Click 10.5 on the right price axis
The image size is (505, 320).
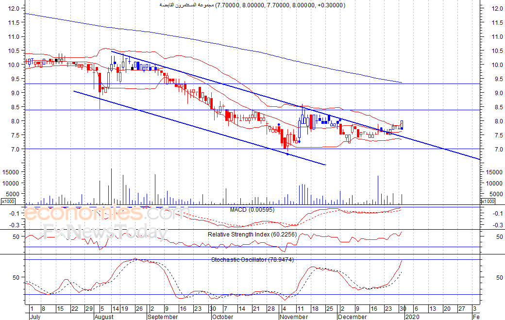point(497,51)
